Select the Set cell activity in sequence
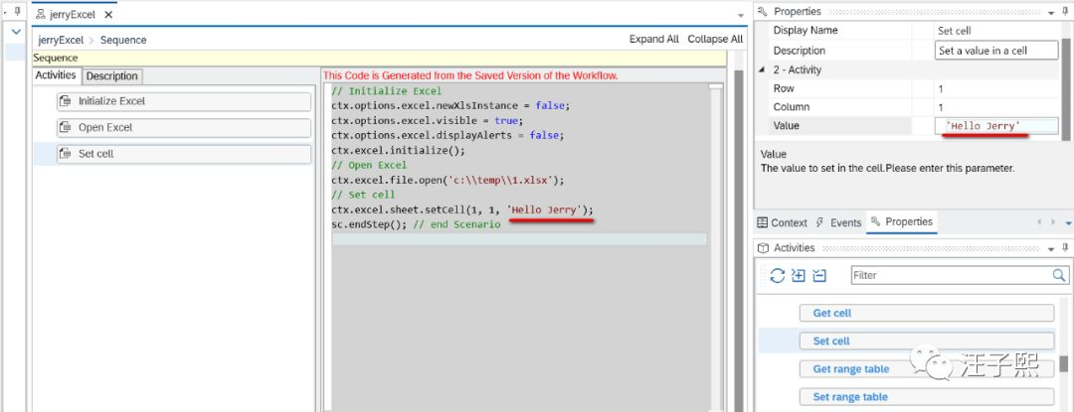This screenshot has height=412, width=1074. click(x=184, y=155)
